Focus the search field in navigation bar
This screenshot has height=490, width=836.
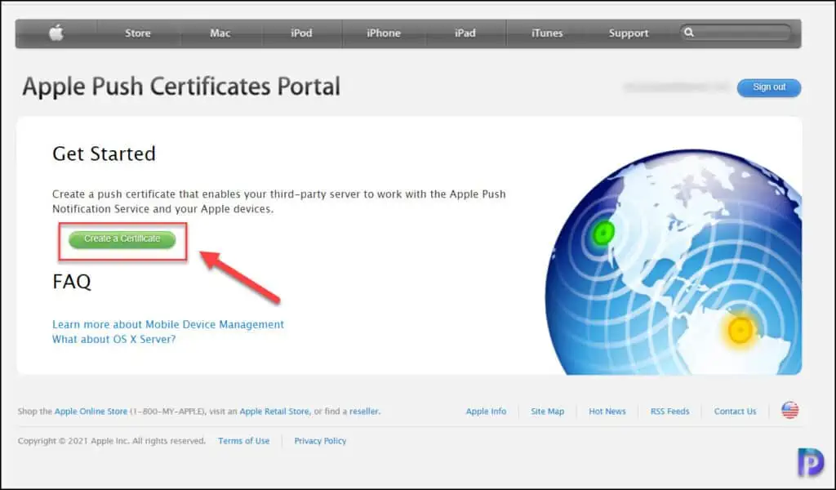736,33
